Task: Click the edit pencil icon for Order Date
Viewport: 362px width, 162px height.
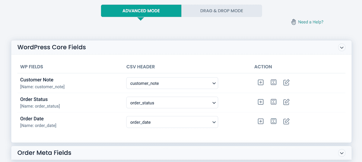Action: point(286,121)
